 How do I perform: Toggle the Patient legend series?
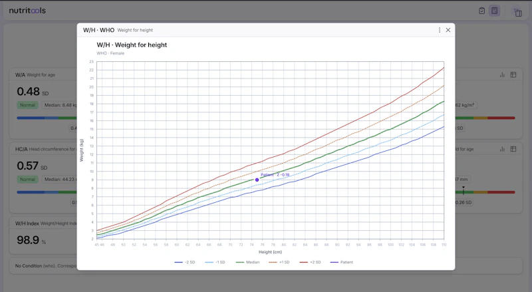tap(342, 262)
